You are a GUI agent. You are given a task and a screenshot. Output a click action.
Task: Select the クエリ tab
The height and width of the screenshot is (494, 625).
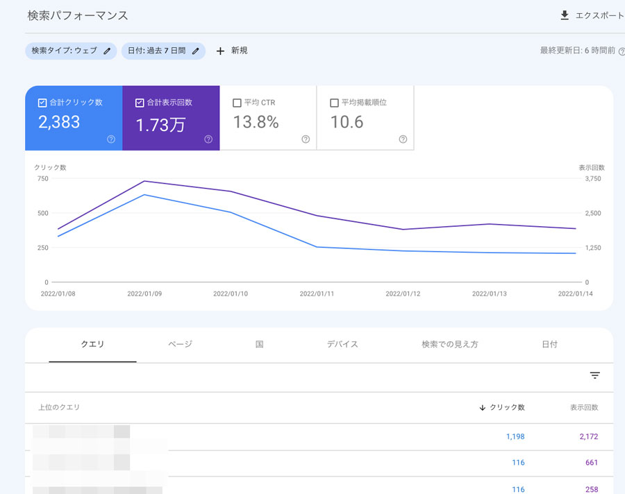click(x=92, y=344)
